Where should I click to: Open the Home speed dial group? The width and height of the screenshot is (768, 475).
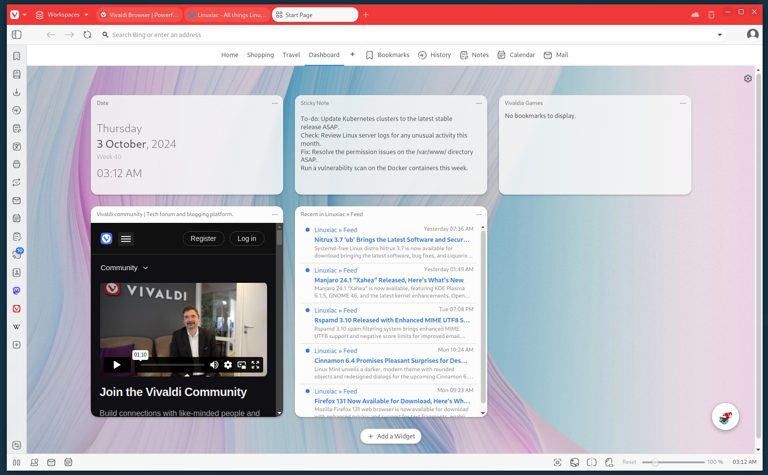pos(229,55)
